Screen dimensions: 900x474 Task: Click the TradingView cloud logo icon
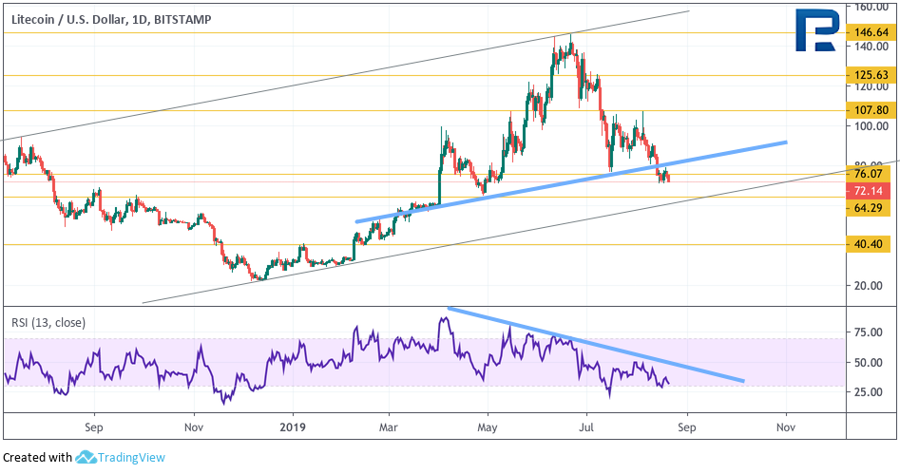click(x=86, y=457)
